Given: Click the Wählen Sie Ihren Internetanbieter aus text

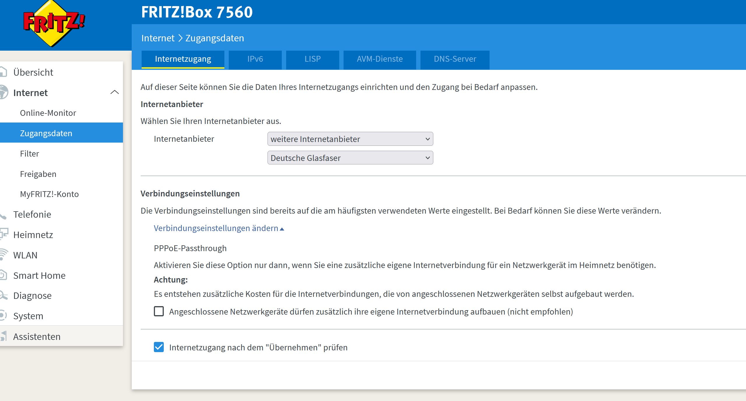Looking at the screenshot, I should [211, 121].
